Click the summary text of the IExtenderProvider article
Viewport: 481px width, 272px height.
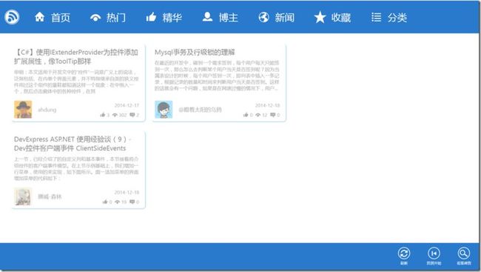(x=76, y=82)
